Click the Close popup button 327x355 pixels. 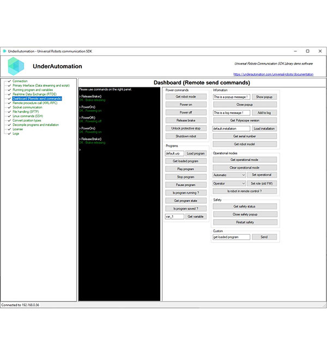point(245,105)
